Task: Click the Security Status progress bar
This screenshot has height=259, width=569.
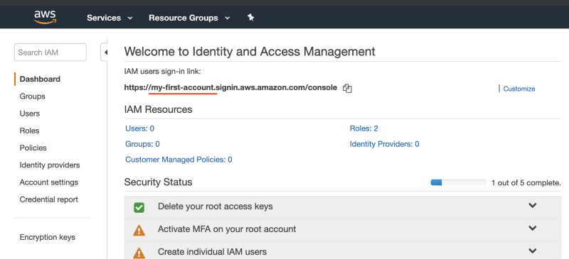Action: [458, 182]
